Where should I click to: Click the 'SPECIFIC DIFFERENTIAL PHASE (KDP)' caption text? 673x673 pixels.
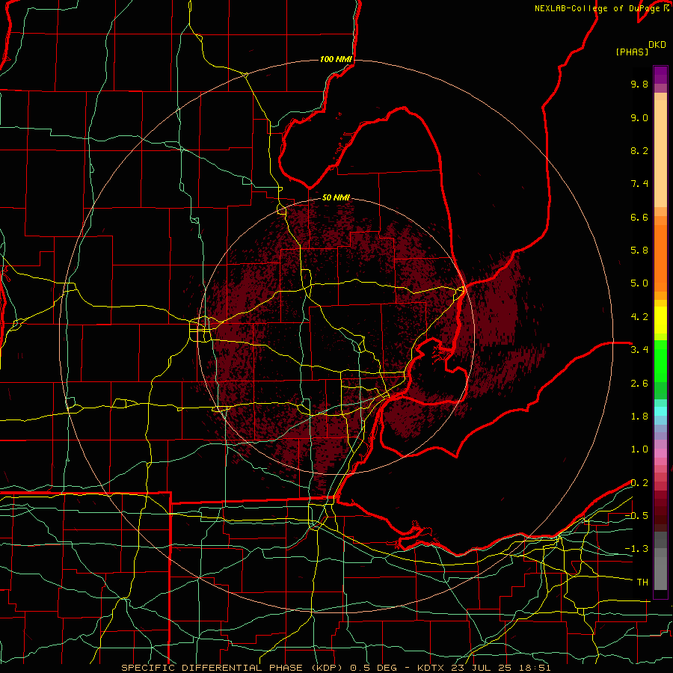[231, 668]
